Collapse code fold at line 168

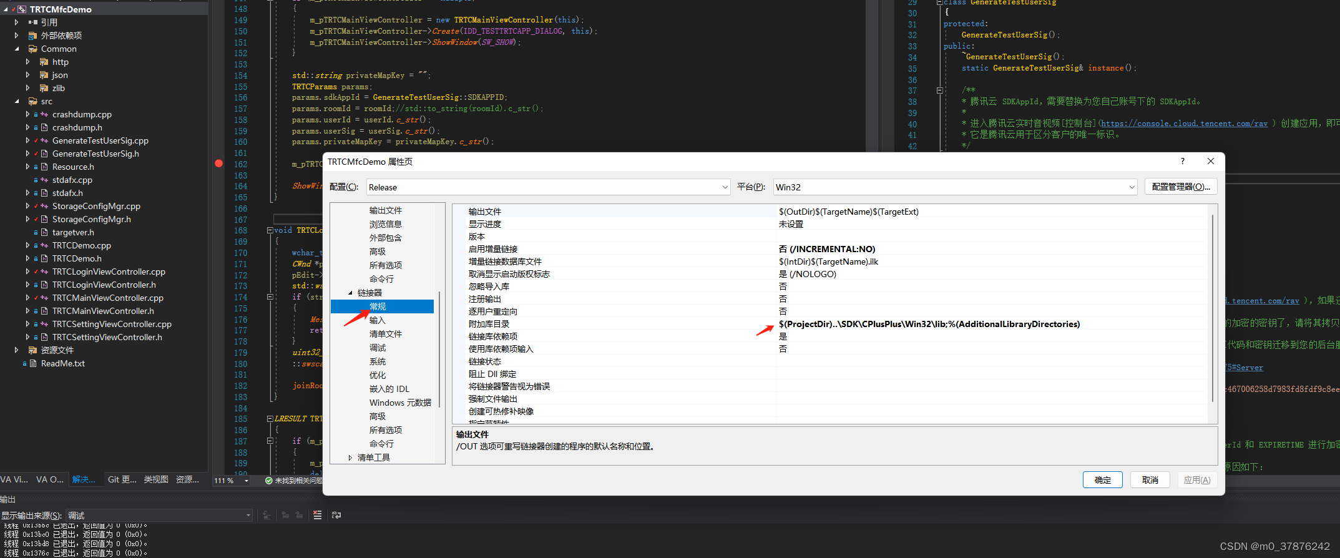(x=270, y=230)
